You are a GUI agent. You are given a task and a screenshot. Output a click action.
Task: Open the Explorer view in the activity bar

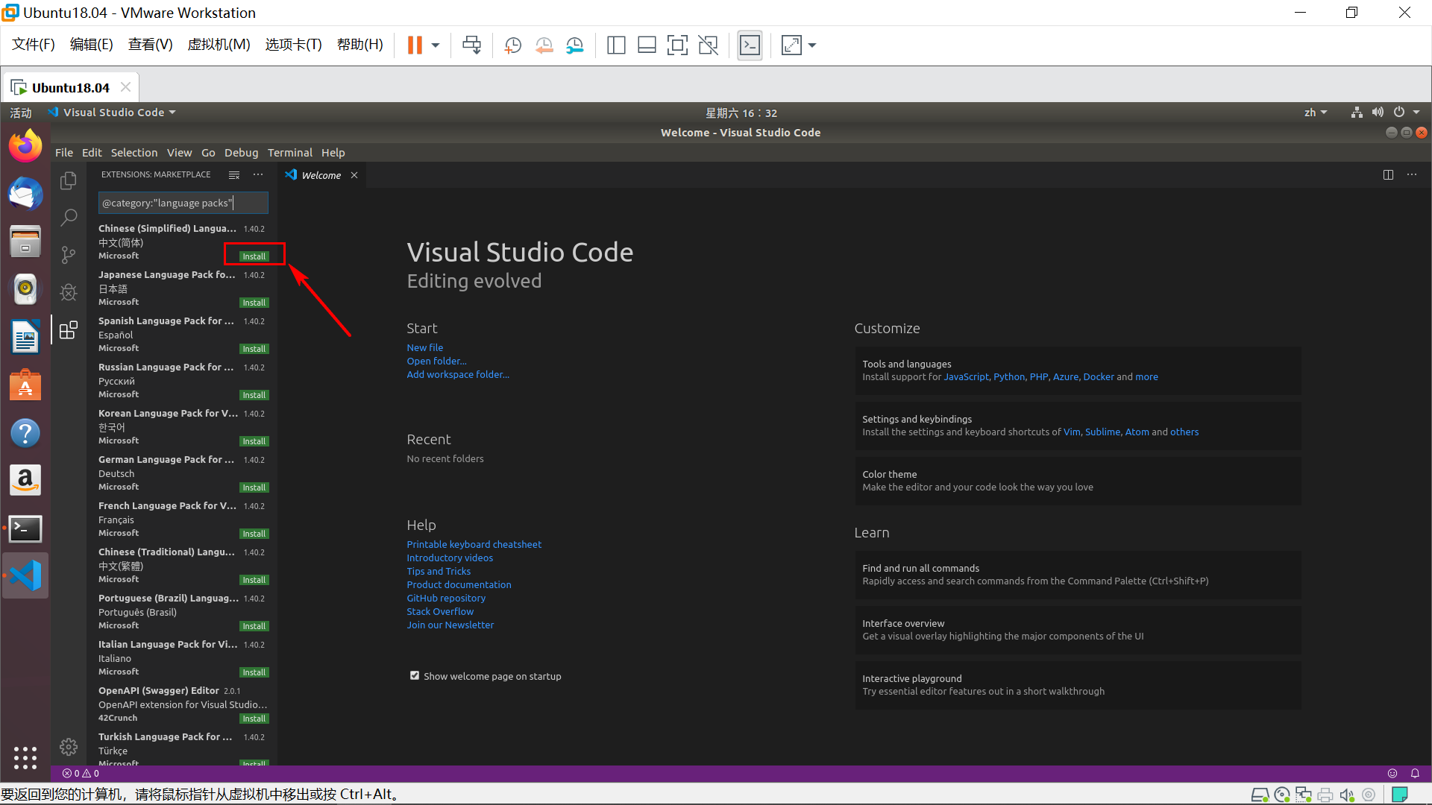[68, 180]
